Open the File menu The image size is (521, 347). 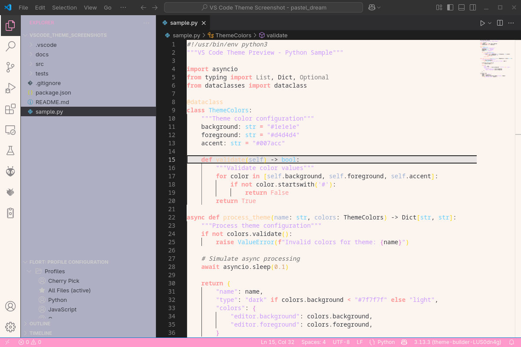[x=23, y=7]
